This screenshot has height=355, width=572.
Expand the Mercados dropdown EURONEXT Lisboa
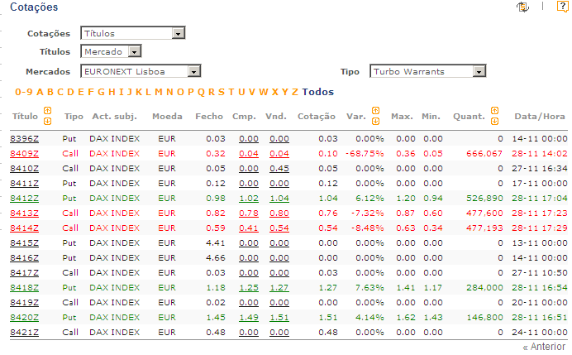coord(141,71)
